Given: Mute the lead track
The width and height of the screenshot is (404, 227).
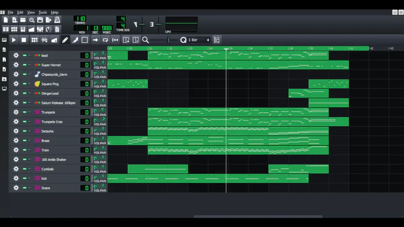Looking at the screenshot, I should coord(25,55).
